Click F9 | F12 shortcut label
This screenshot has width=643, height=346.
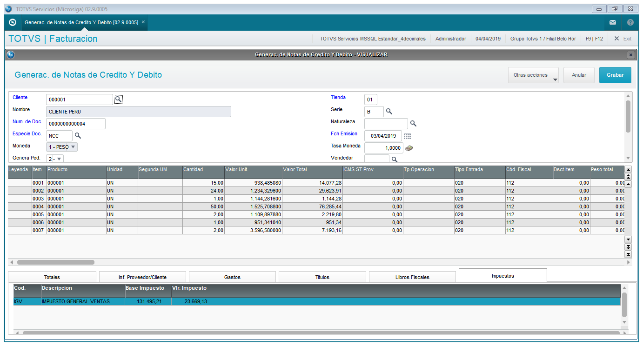[x=595, y=39]
